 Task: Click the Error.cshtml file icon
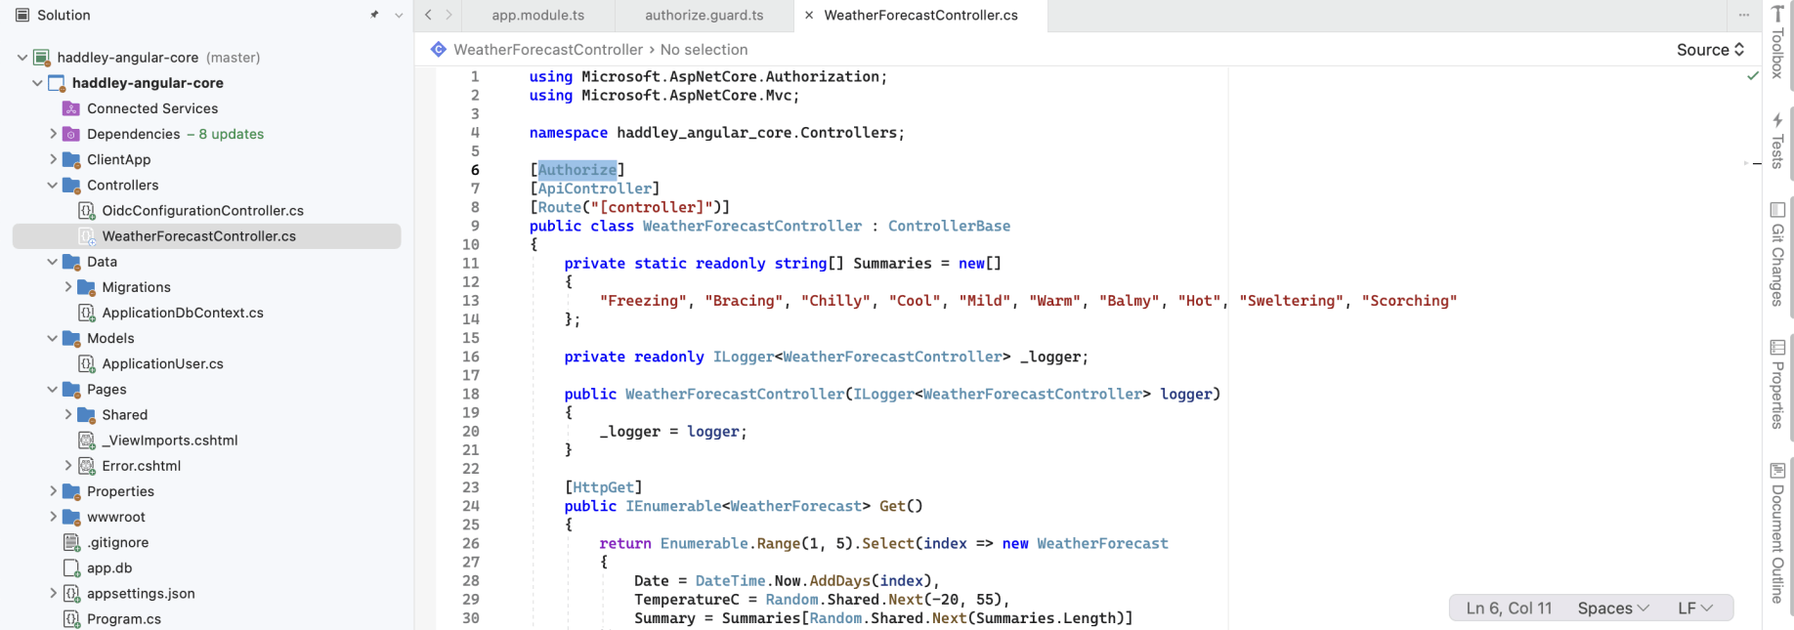coord(86,466)
